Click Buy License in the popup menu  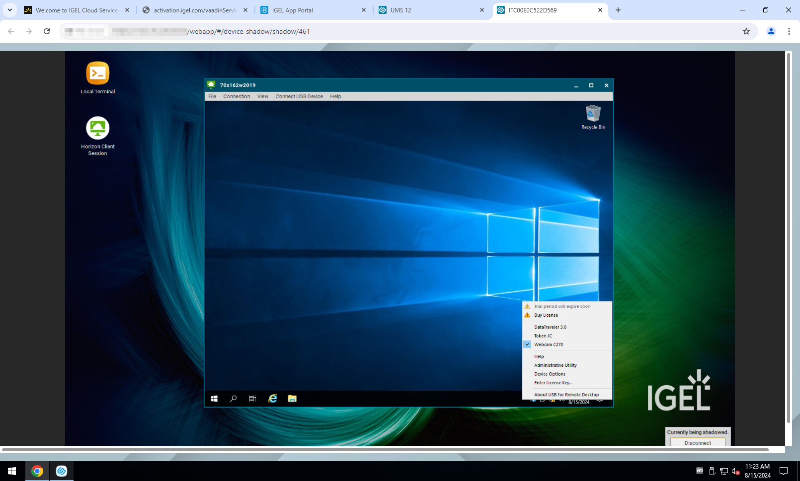pos(546,315)
